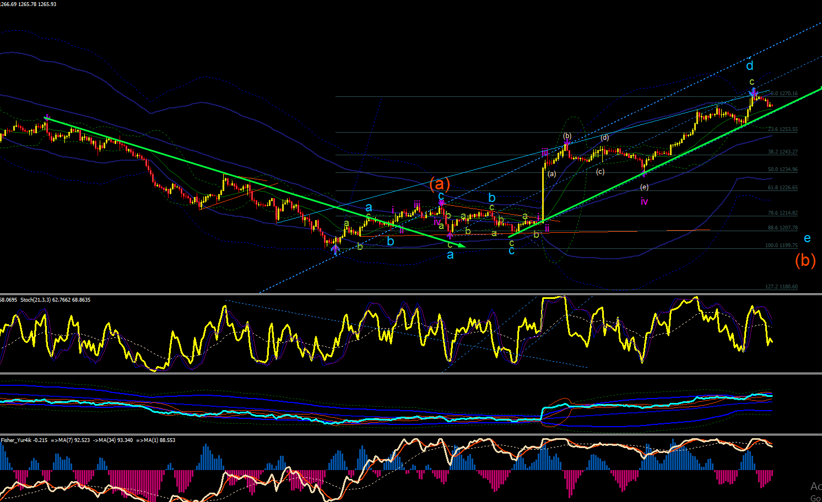The height and width of the screenshot is (502, 822).
Task: Select the blue e wave label
Action: pos(807,238)
